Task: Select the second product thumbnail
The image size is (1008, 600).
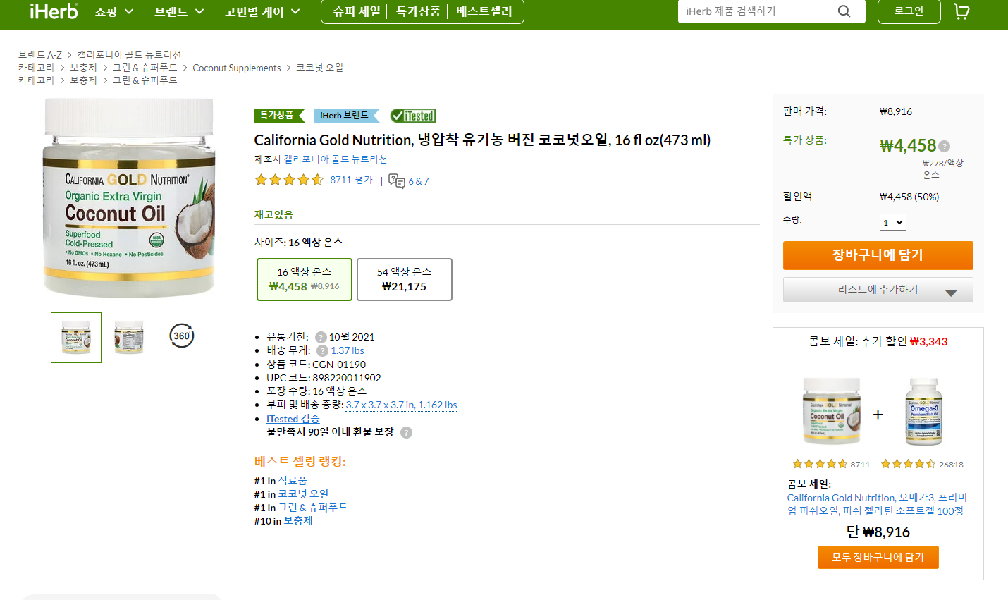Action: pos(129,338)
